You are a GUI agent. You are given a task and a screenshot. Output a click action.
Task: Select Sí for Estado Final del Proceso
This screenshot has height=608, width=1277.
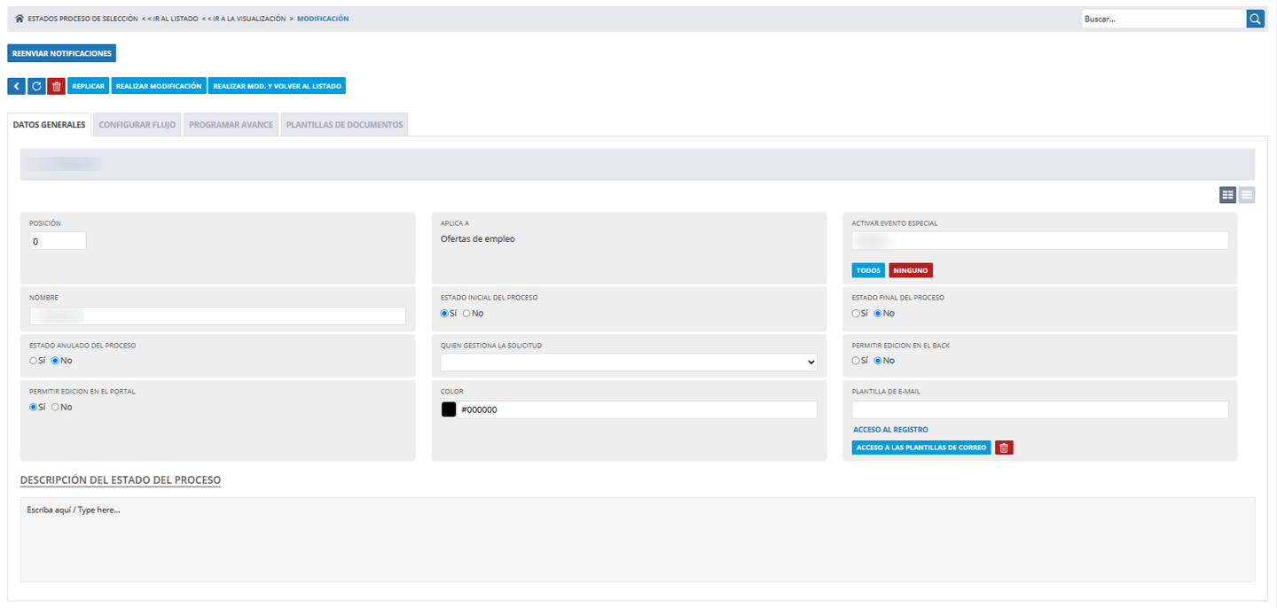[x=857, y=314]
